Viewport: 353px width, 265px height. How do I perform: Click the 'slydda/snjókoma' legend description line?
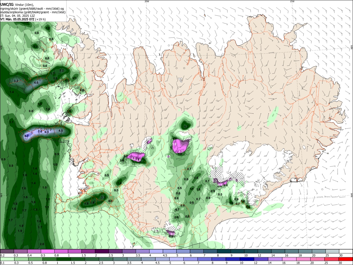[33, 12]
